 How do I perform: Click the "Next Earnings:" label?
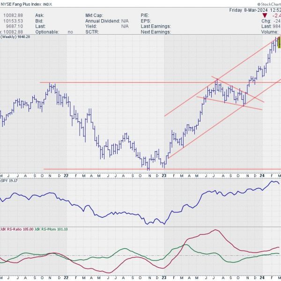tap(156, 32)
